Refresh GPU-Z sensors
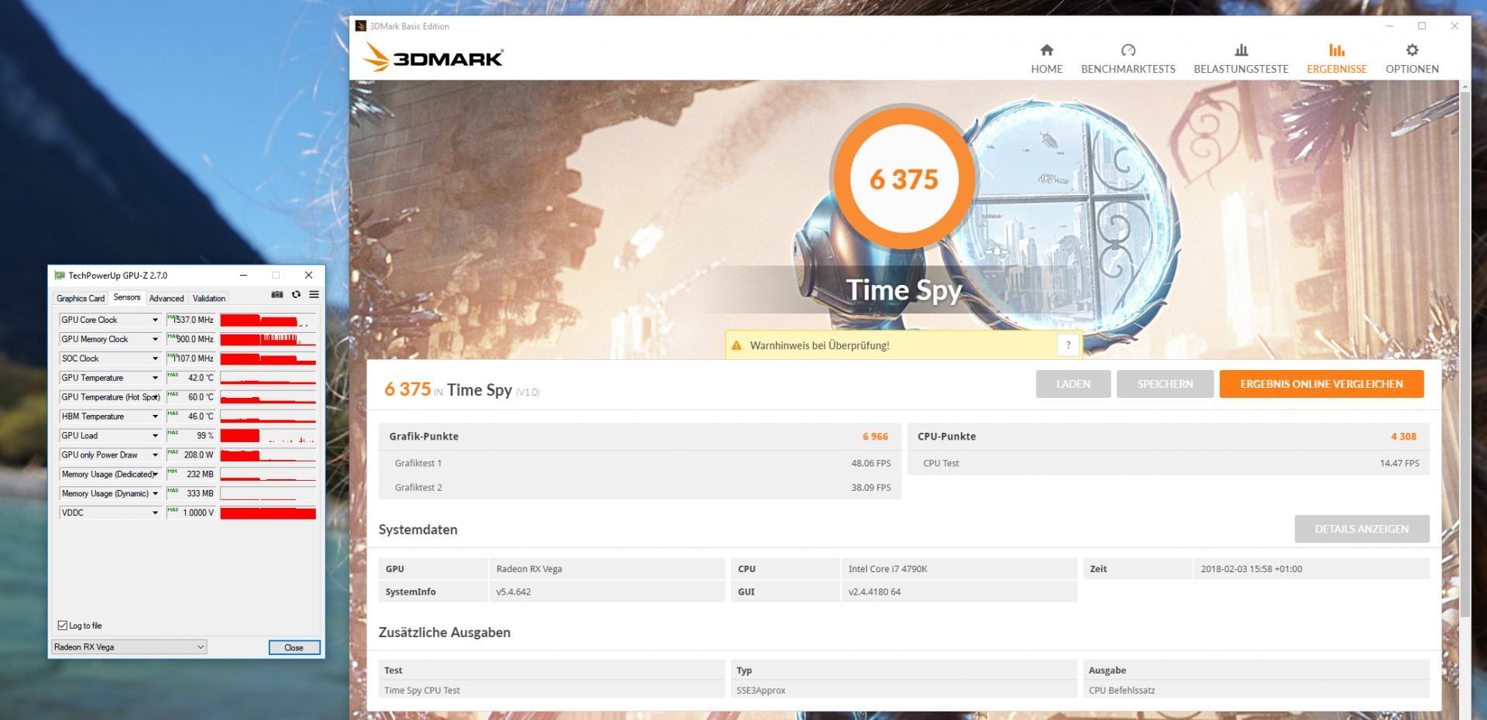The width and height of the screenshot is (1487, 720). point(296,294)
